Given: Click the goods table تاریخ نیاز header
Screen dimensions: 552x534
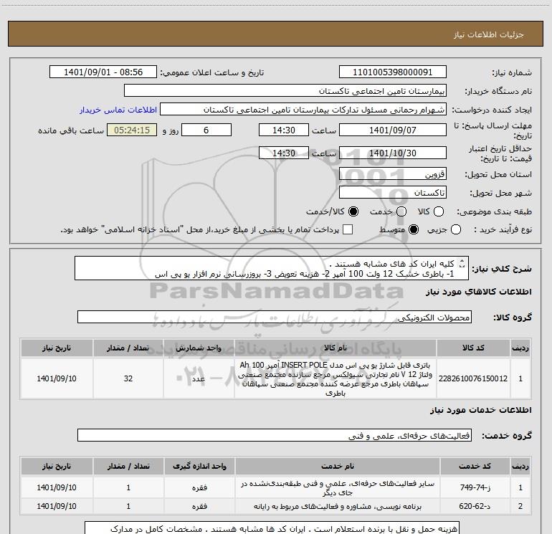Looking at the screenshot, I should click(57, 348).
